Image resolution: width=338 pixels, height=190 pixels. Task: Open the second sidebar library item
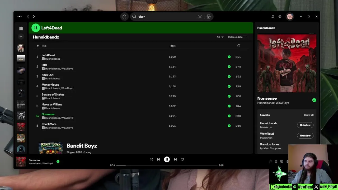pos(21,59)
